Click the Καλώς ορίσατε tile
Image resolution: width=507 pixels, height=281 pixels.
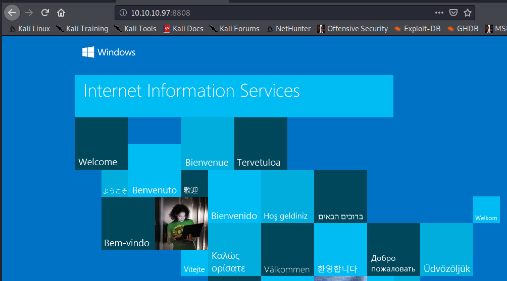point(234,249)
